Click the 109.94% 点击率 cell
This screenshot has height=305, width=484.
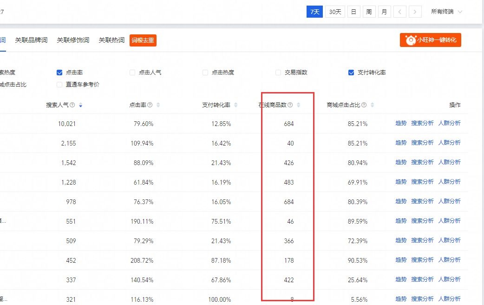tap(142, 143)
